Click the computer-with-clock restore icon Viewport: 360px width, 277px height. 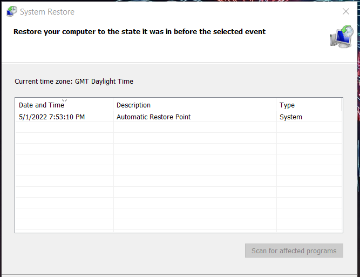pos(342,36)
